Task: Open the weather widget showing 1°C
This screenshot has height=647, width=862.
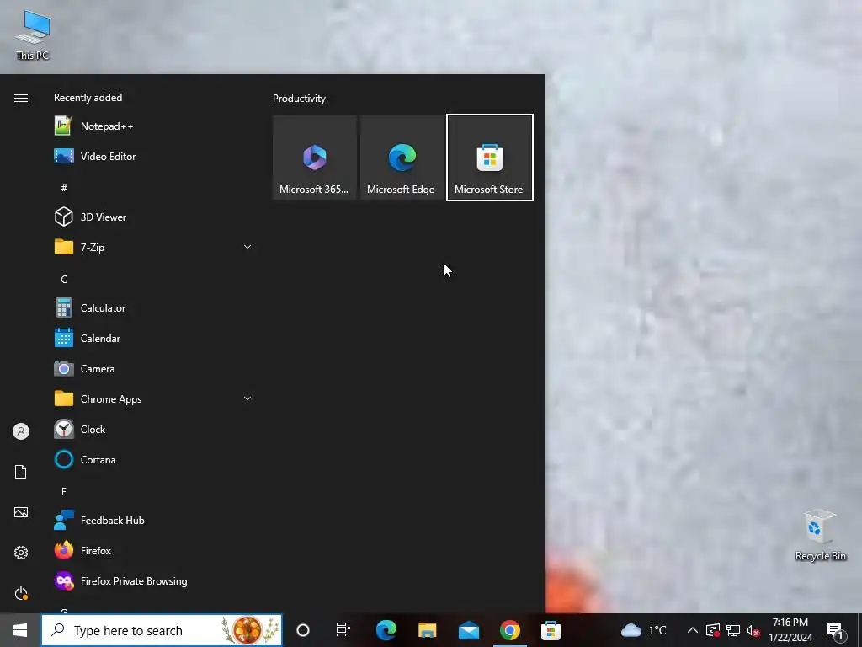Action: (x=644, y=630)
